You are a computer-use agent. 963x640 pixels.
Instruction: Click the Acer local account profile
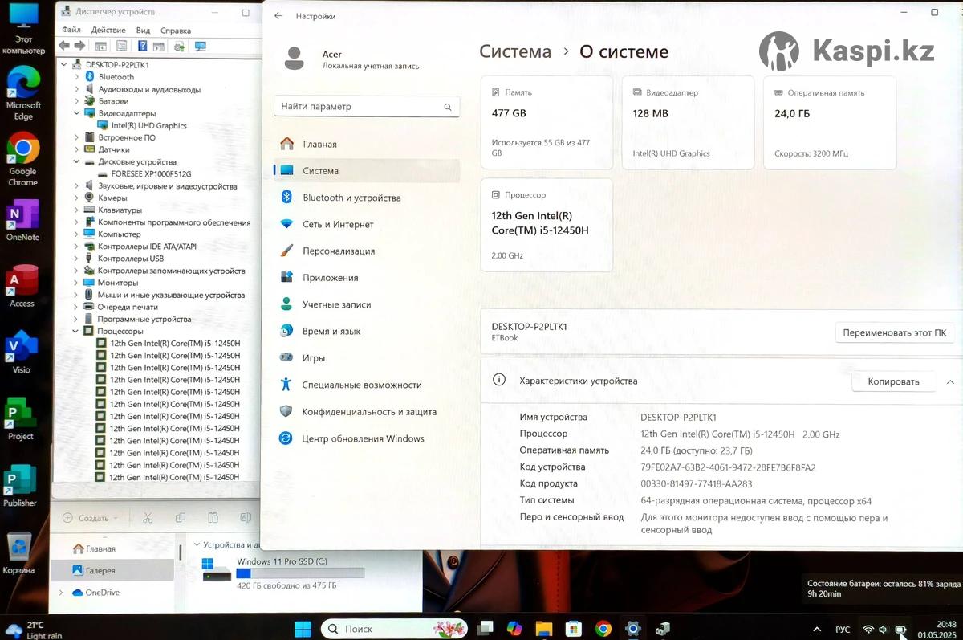tap(351, 59)
